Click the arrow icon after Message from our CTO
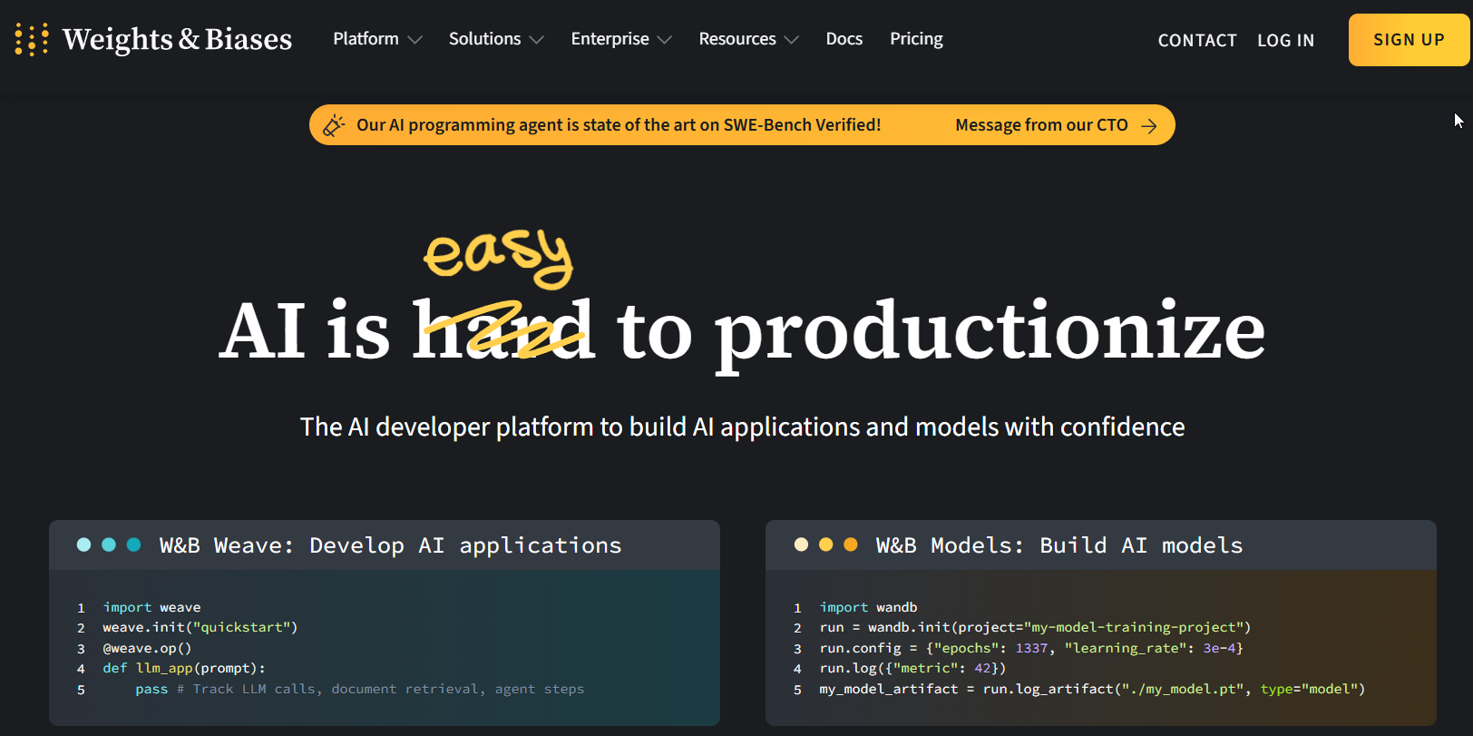Viewport: 1473px width, 736px height. 1149,125
